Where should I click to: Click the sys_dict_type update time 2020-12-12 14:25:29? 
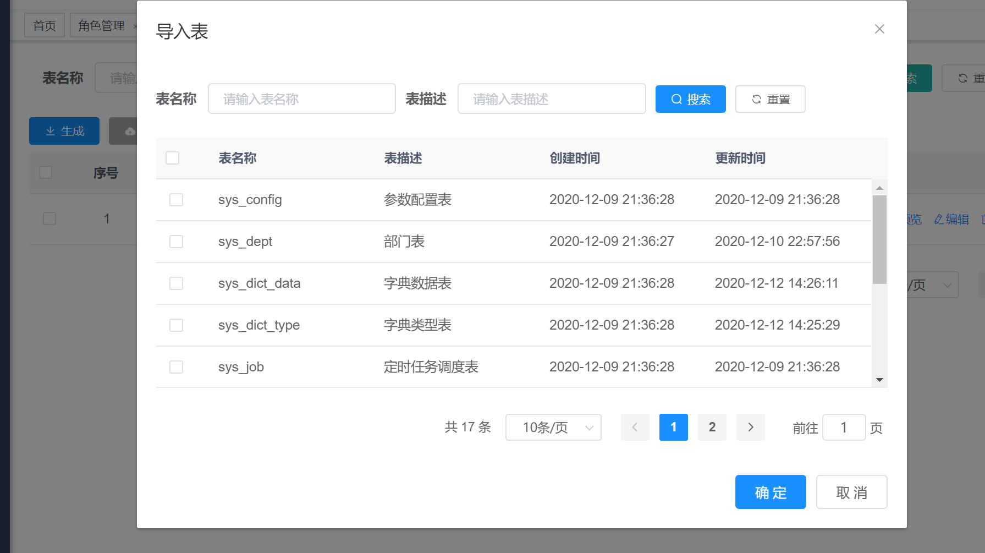point(777,325)
